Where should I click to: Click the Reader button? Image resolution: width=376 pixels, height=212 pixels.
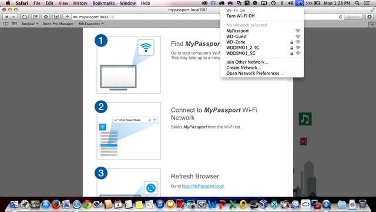click(x=354, y=17)
